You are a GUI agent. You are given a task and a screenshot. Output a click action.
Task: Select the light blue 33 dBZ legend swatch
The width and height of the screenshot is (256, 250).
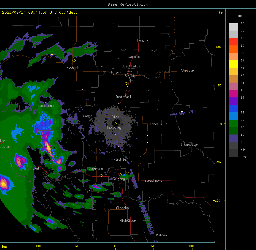click(x=233, y=116)
